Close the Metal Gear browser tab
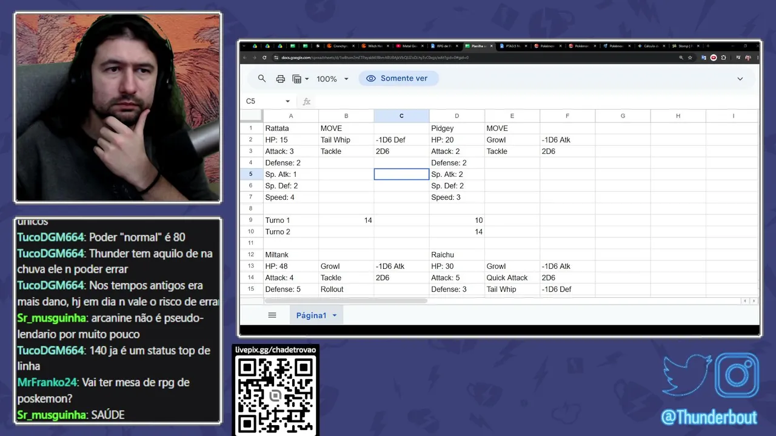Screen dimensions: 776x436 click(423, 46)
